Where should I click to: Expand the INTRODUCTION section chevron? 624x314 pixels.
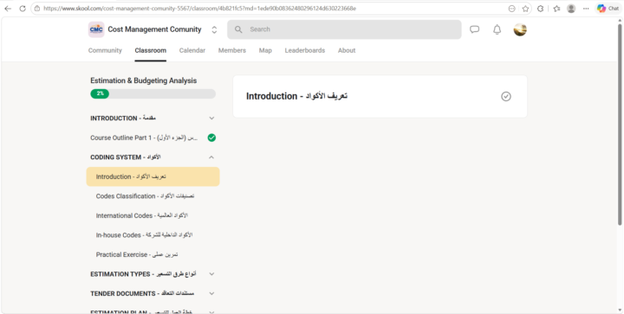(x=211, y=119)
